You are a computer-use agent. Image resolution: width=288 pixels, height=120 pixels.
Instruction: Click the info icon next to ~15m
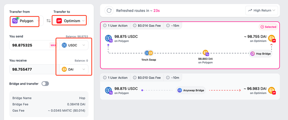point(168,26)
